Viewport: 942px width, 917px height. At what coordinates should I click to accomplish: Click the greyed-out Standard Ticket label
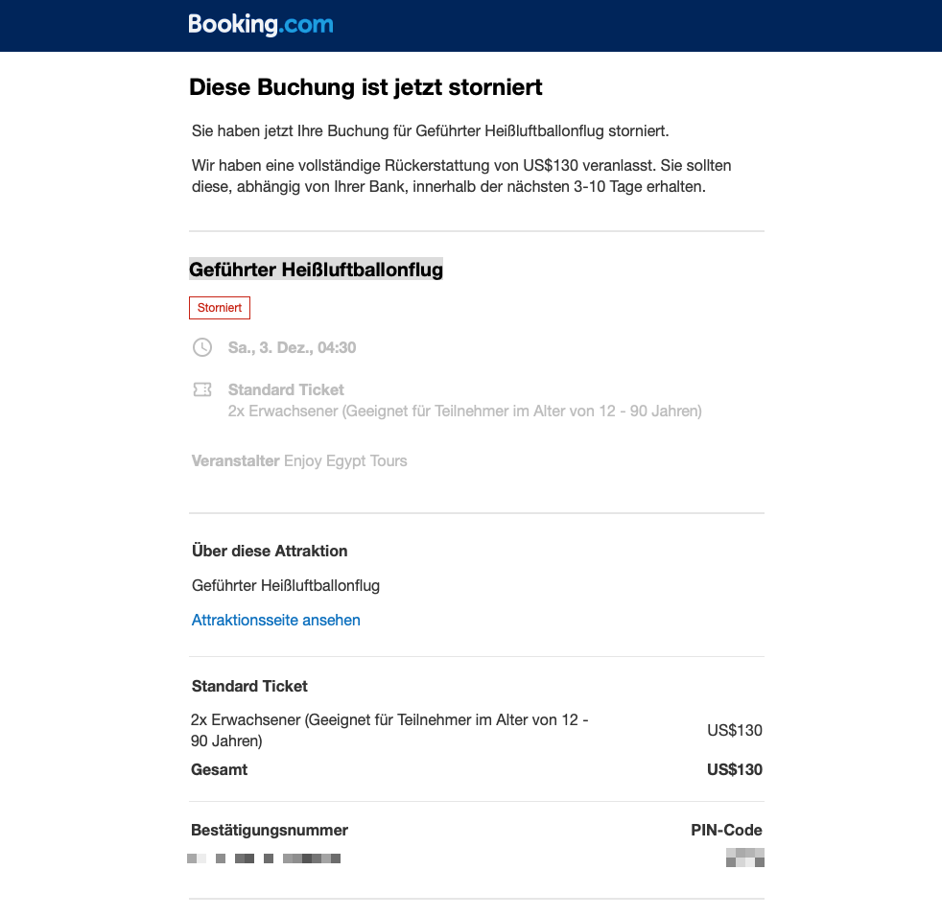[x=286, y=389]
